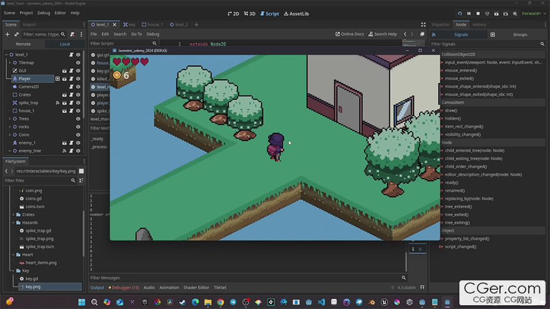Toggle visibility of the rocks node
This screenshot has width=550, height=309.
(78, 127)
